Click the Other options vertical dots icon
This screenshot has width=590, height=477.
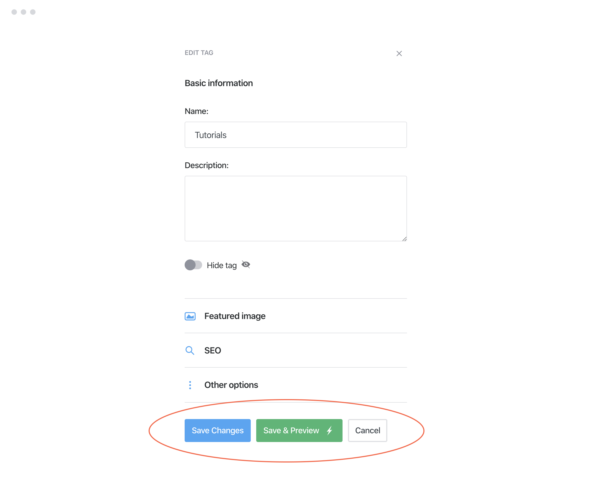point(190,385)
